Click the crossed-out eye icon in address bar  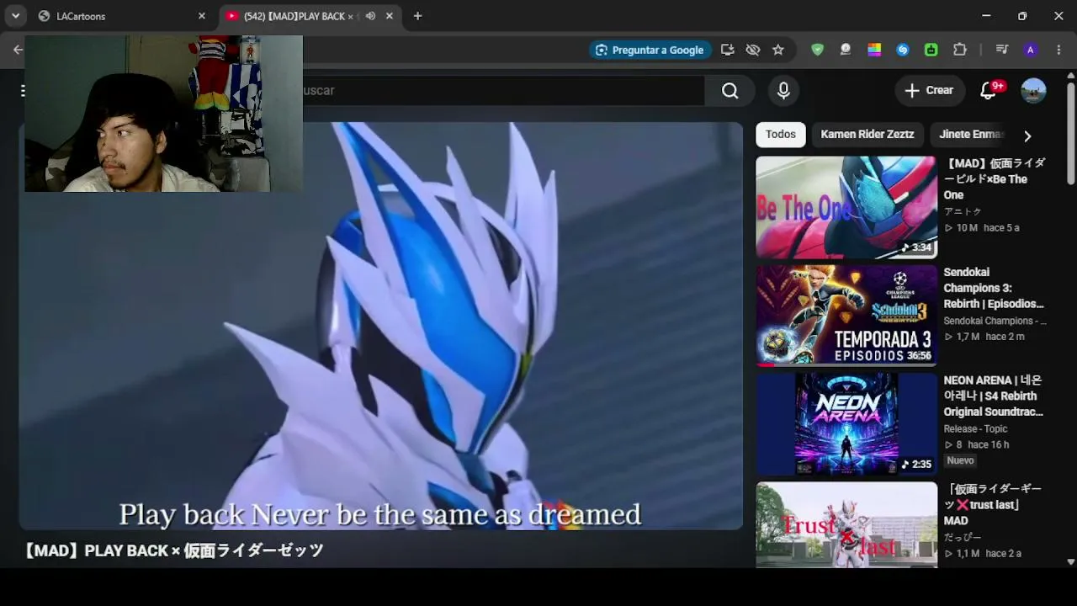(753, 50)
